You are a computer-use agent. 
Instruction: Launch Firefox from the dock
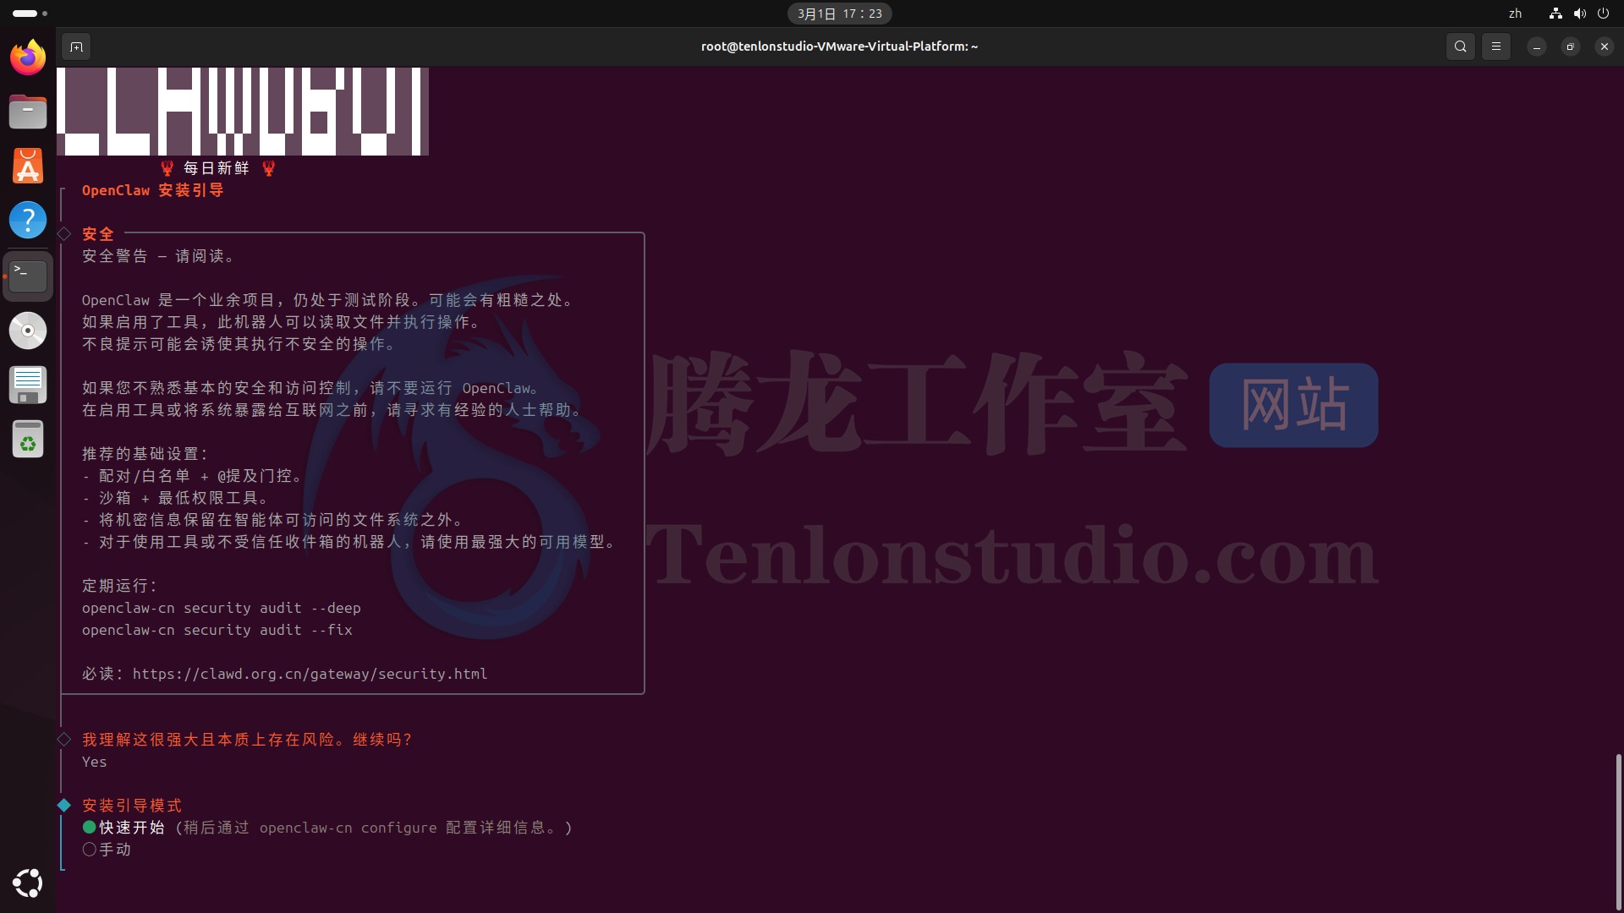(x=28, y=57)
